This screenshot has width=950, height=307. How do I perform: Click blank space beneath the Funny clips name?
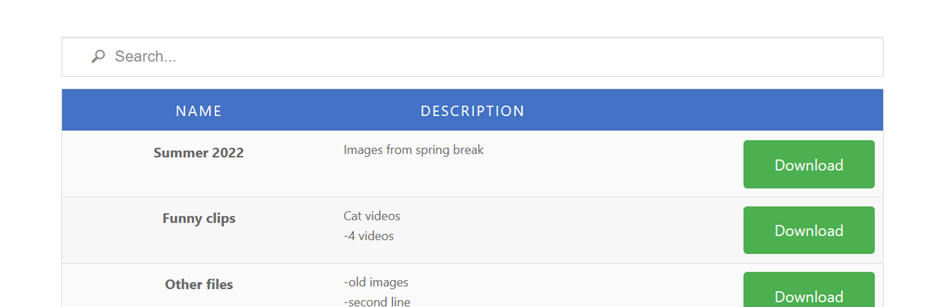(199, 244)
